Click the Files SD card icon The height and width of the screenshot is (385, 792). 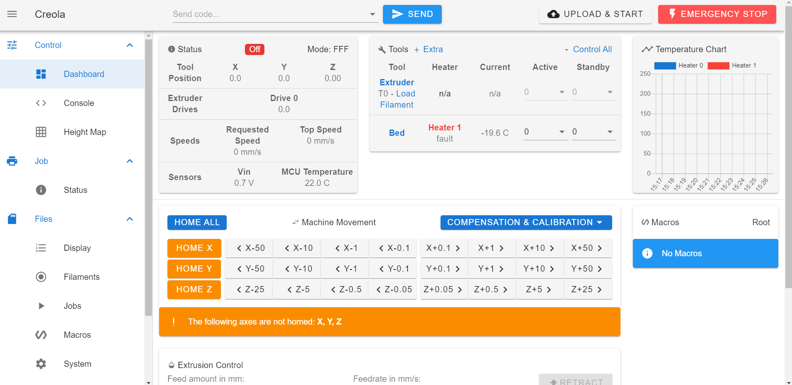12,219
